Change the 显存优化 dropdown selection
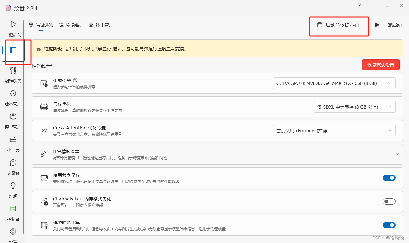This screenshot has height=243, width=409. [x=354, y=107]
